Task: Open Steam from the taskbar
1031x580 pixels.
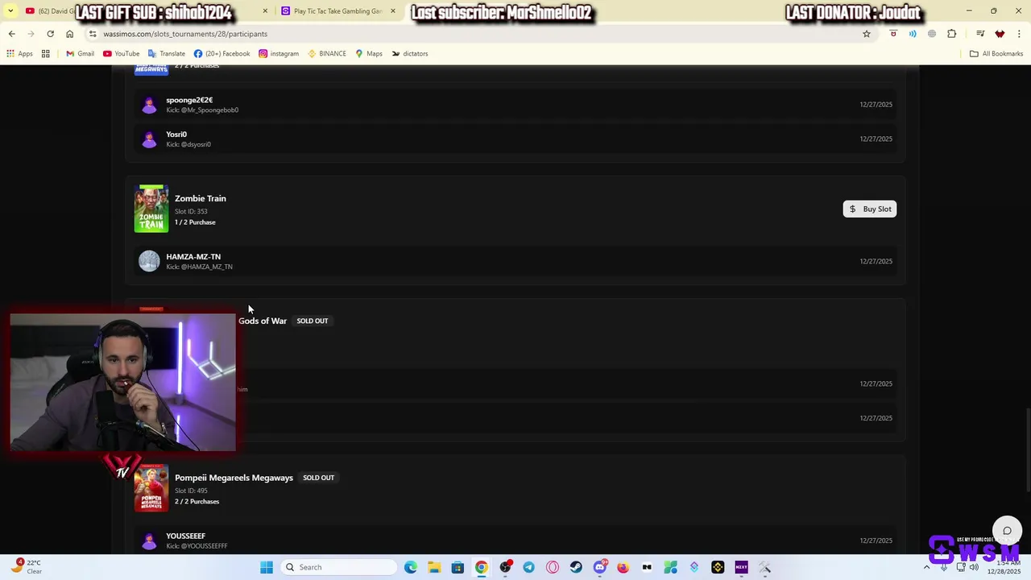Action: tap(576, 567)
